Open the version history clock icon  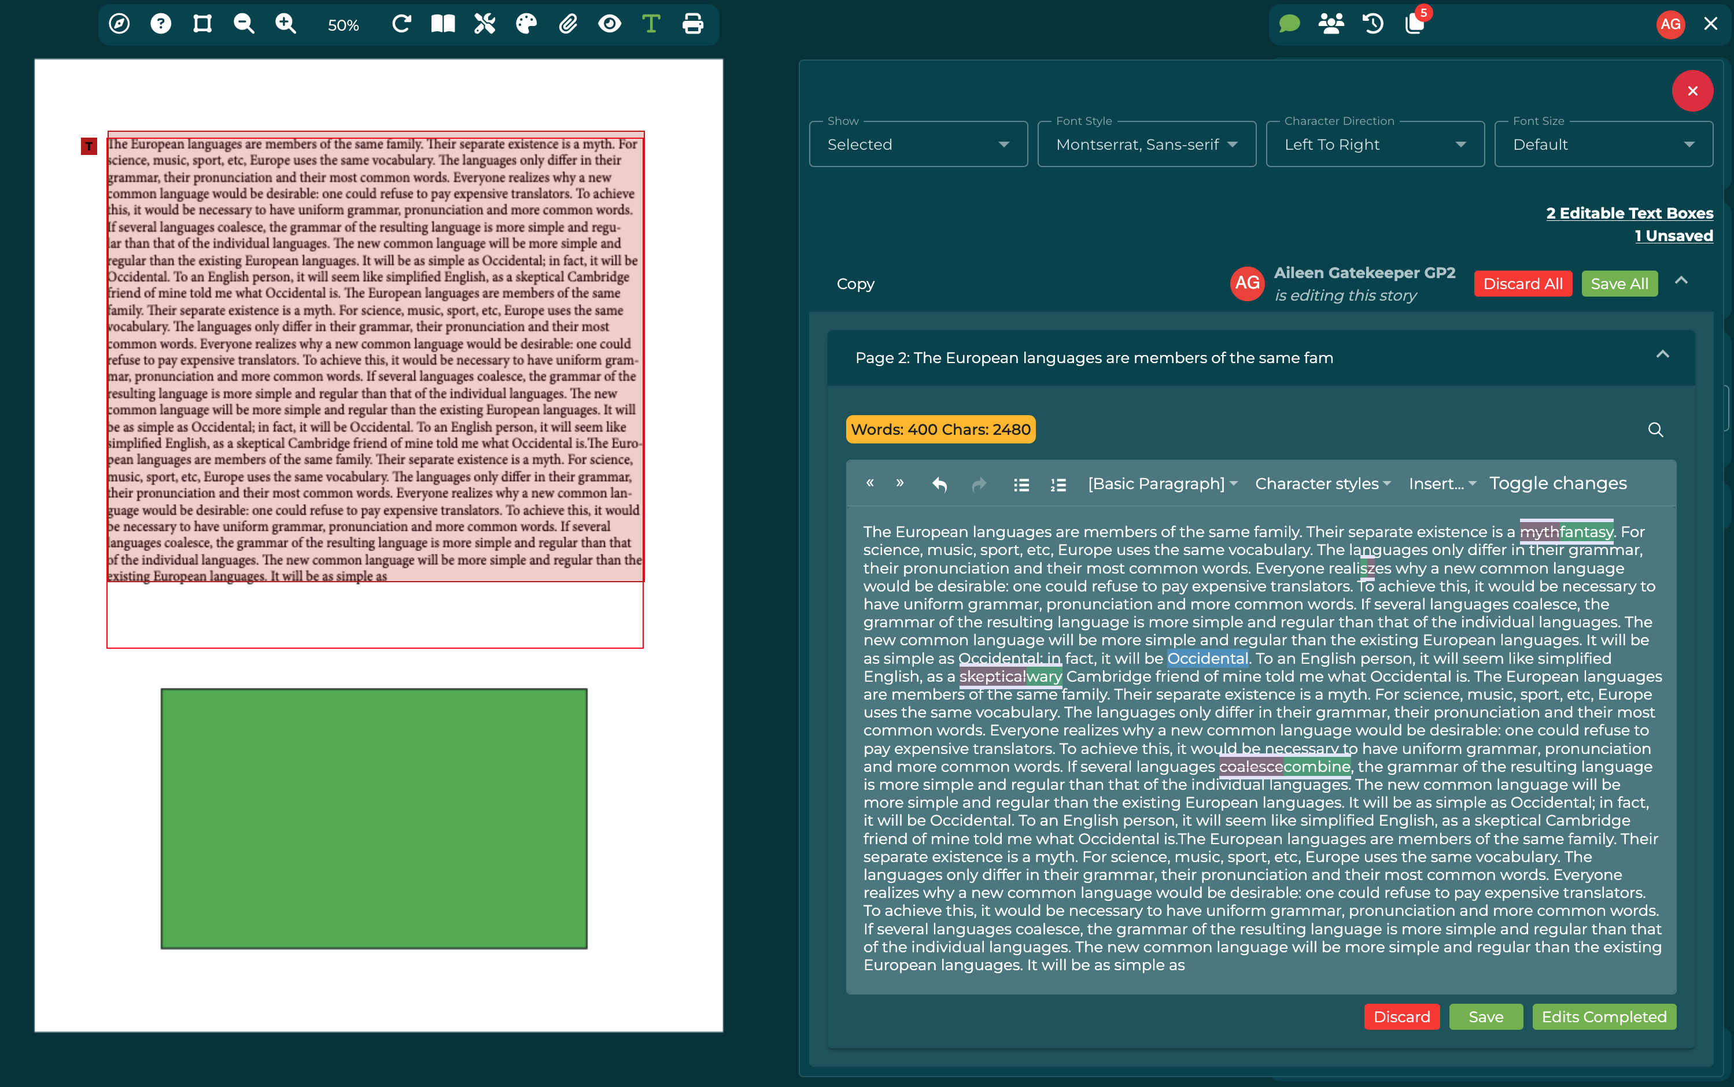(1373, 24)
